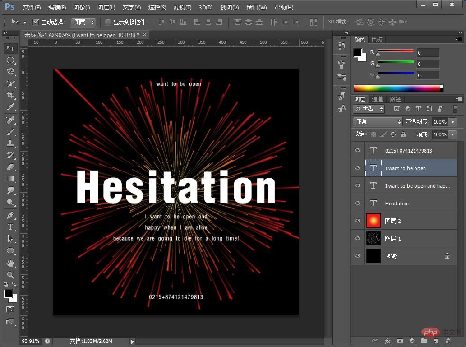
Task: Create a new layer
Action: pyautogui.click(x=436, y=341)
